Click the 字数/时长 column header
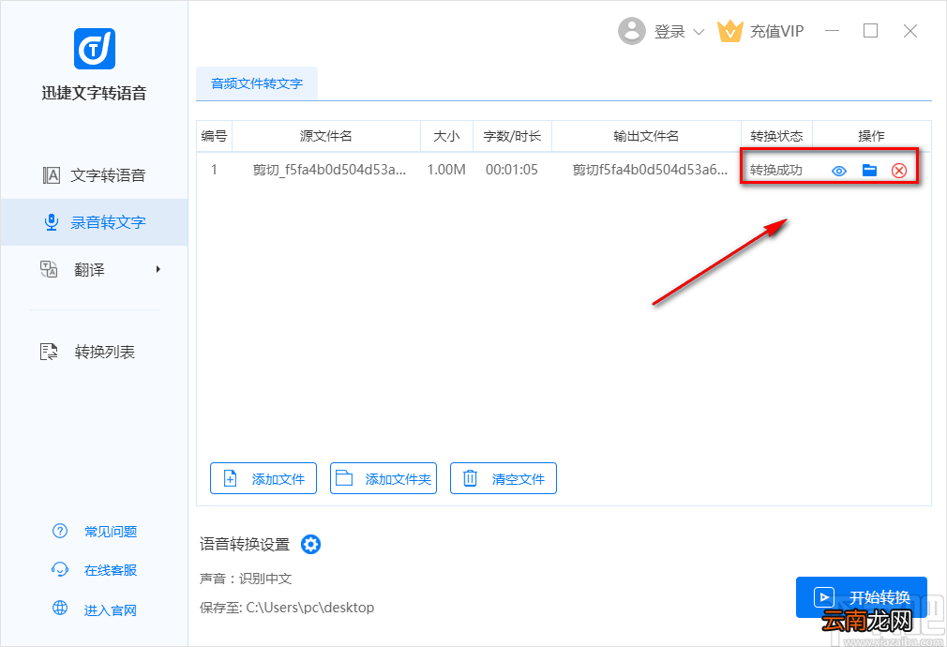The width and height of the screenshot is (947, 647). tap(512, 136)
